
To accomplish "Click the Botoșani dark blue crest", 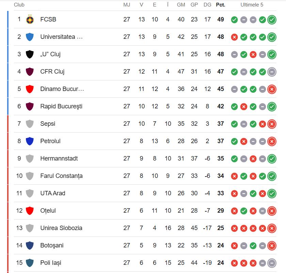I will (x=30, y=245).
